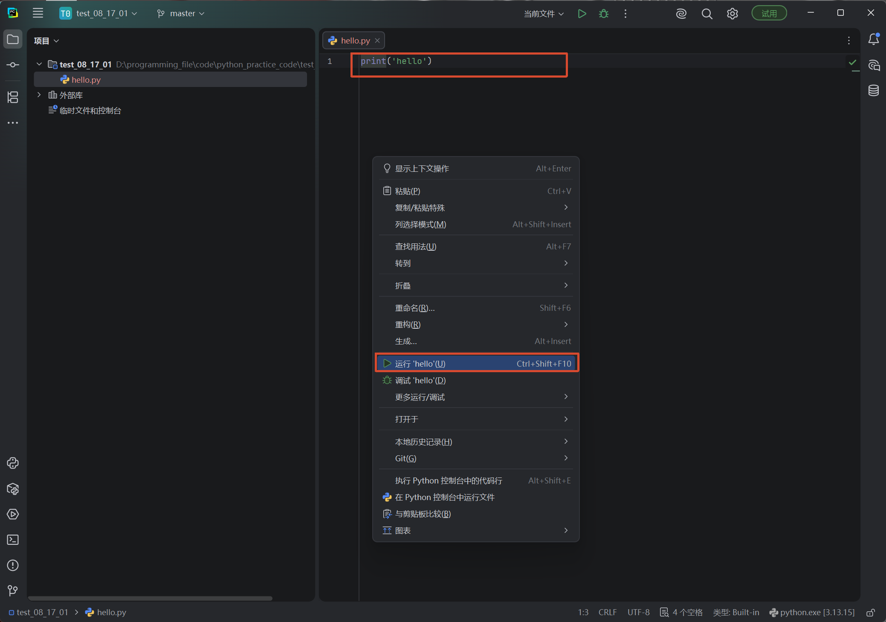
Task: Open the Structure tool window
Action: (13, 97)
